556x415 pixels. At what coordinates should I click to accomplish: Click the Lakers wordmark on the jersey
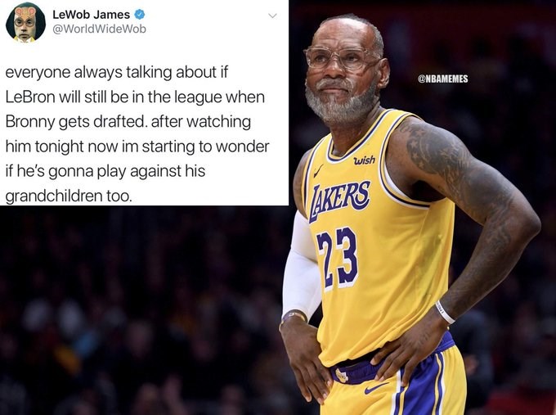click(x=339, y=200)
